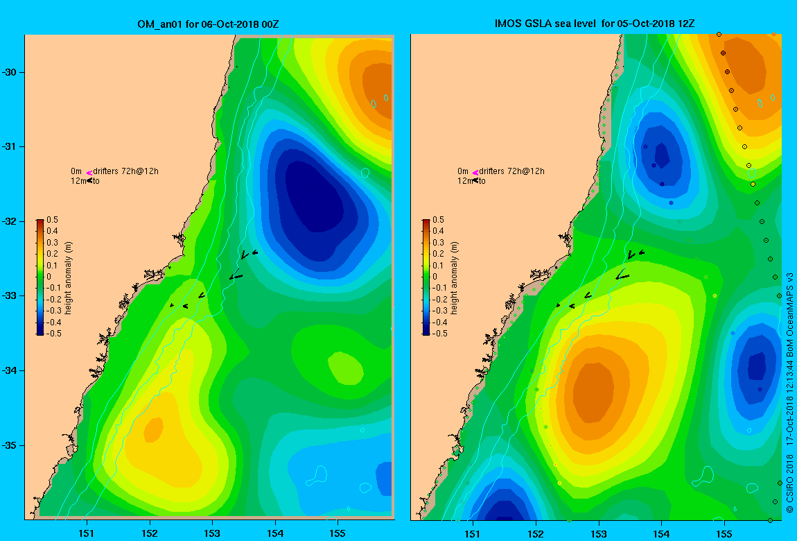797x541 pixels.
Task: Click the title 'IMOS GSLA sea level for 05-Oct-2018 12Z'
Action: tap(595, 24)
